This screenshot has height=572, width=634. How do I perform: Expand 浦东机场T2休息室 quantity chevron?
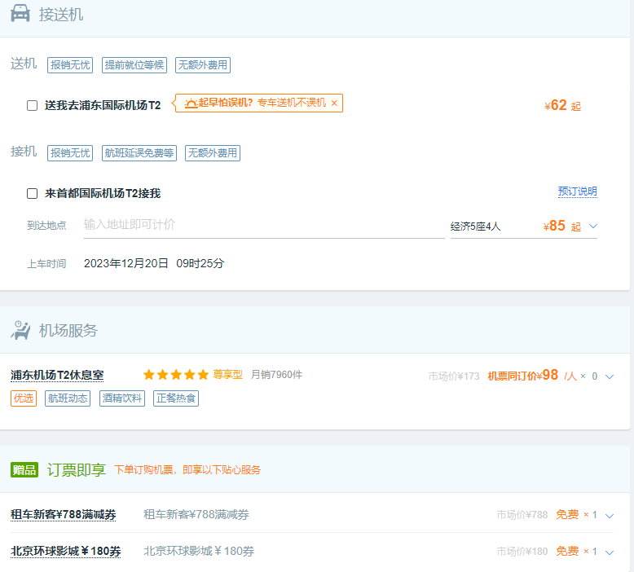tap(610, 376)
